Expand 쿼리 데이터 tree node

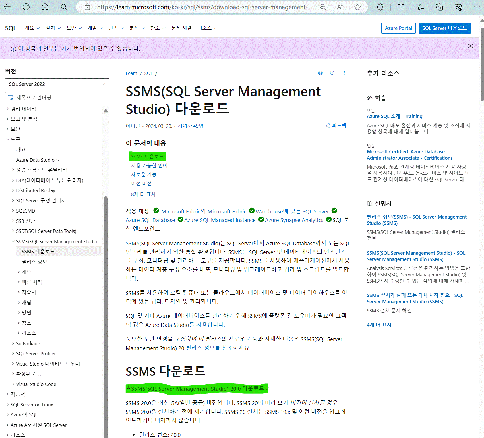click(8, 109)
